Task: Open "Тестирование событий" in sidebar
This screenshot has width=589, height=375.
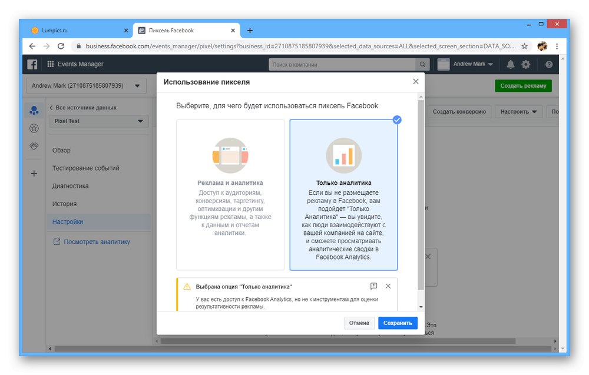Action: [x=85, y=168]
